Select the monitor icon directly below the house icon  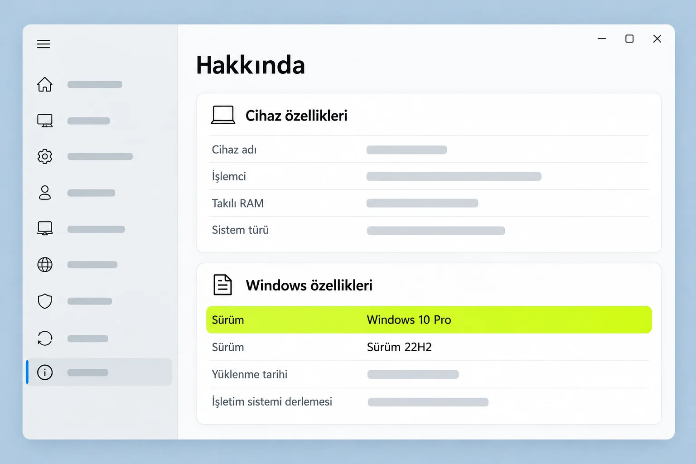tap(45, 121)
